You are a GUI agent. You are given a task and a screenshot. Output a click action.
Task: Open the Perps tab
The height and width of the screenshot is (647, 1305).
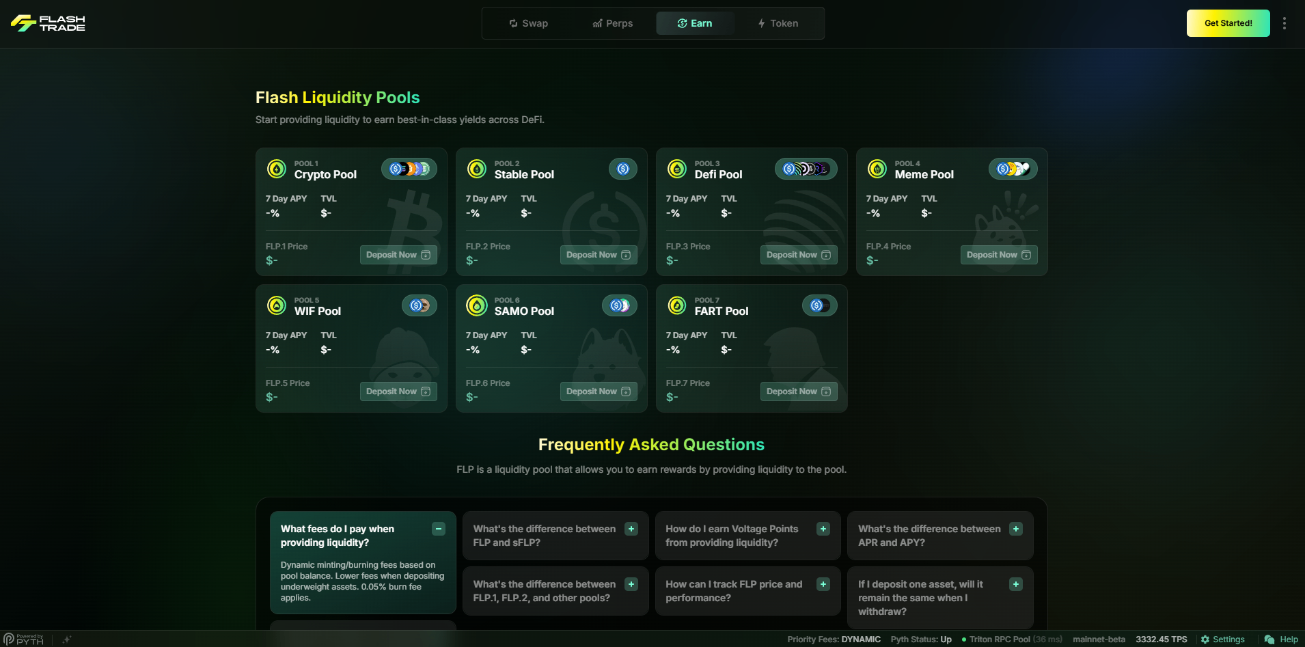(x=612, y=23)
